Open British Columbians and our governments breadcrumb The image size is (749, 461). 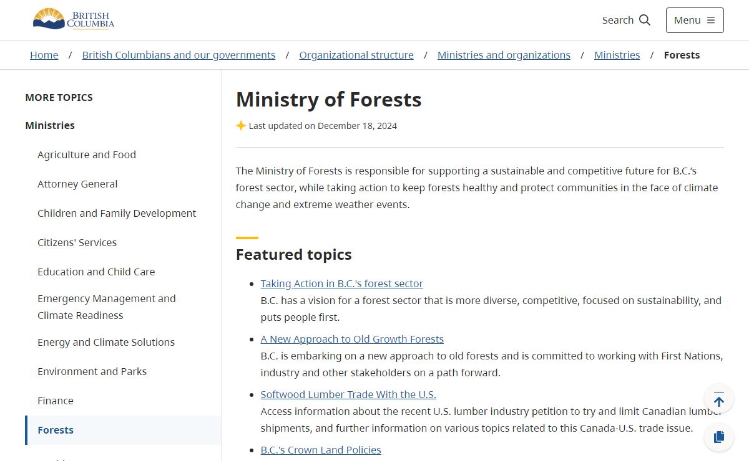pyautogui.click(x=179, y=55)
